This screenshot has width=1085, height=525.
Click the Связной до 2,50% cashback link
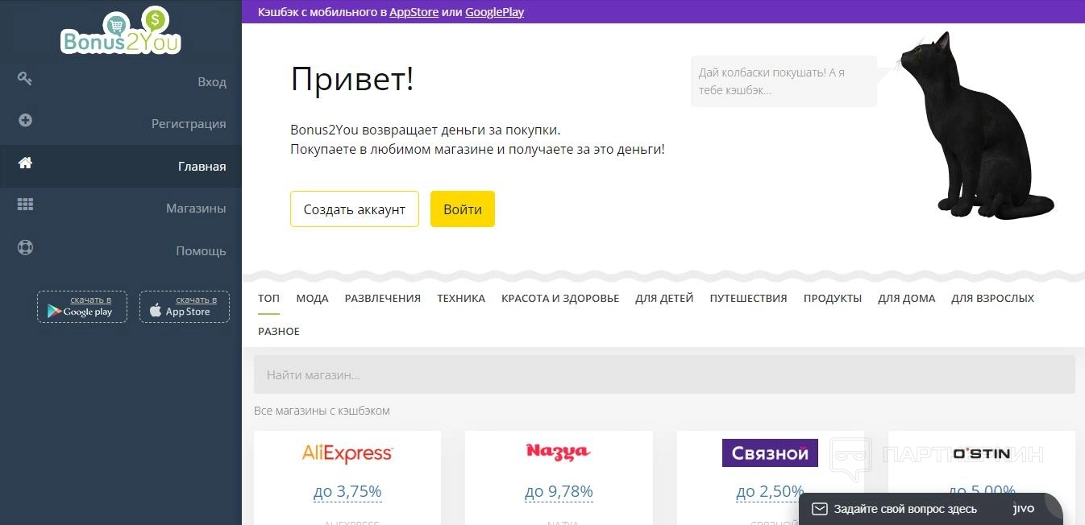770,491
